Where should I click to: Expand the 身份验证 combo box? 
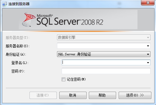(104, 54)
